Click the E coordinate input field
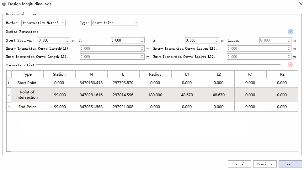Viewport: 304px width, 170px height. tap(200, 40)
